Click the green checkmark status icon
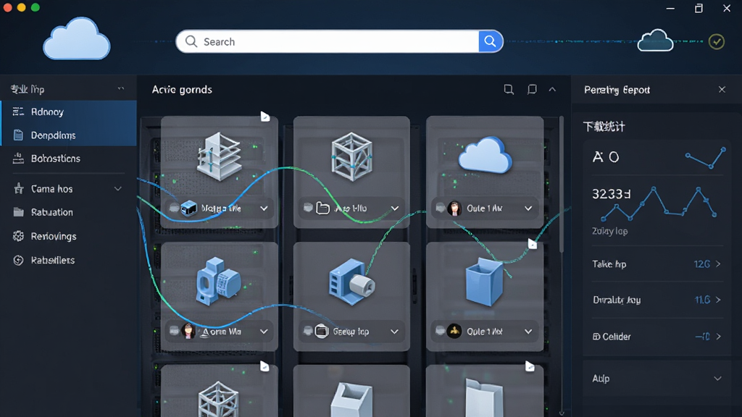 (x=717, y=41)
